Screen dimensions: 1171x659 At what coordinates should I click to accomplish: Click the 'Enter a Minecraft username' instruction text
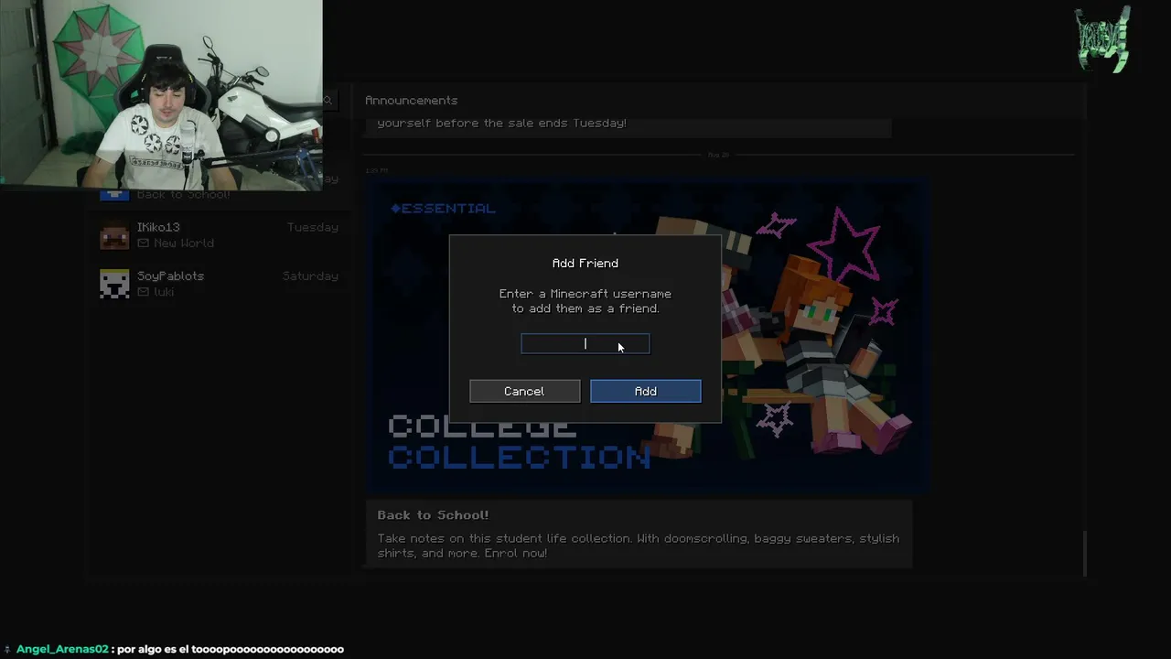[585, 301]
